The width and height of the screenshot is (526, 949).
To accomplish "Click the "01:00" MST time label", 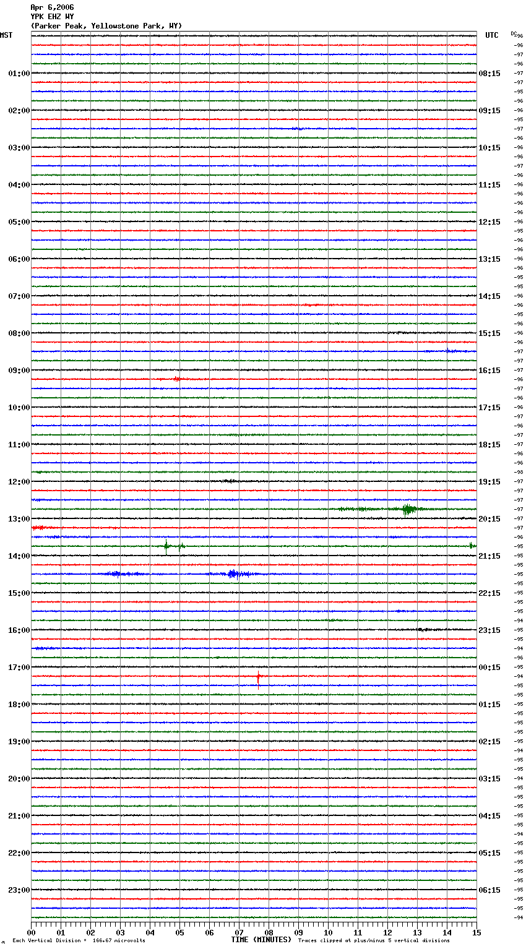I will click(x=19, y=74).
